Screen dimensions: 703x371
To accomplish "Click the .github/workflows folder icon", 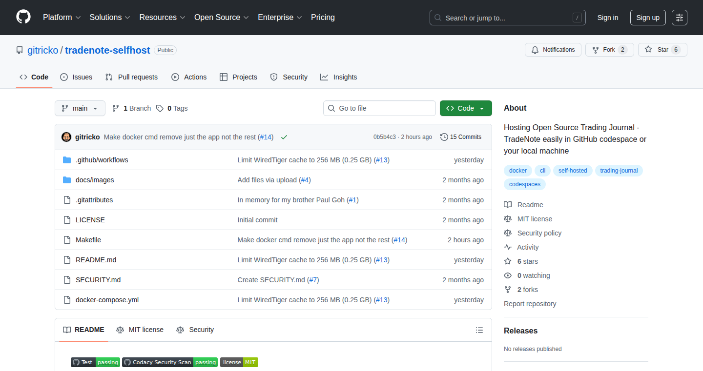I will [x=67, y=160].
